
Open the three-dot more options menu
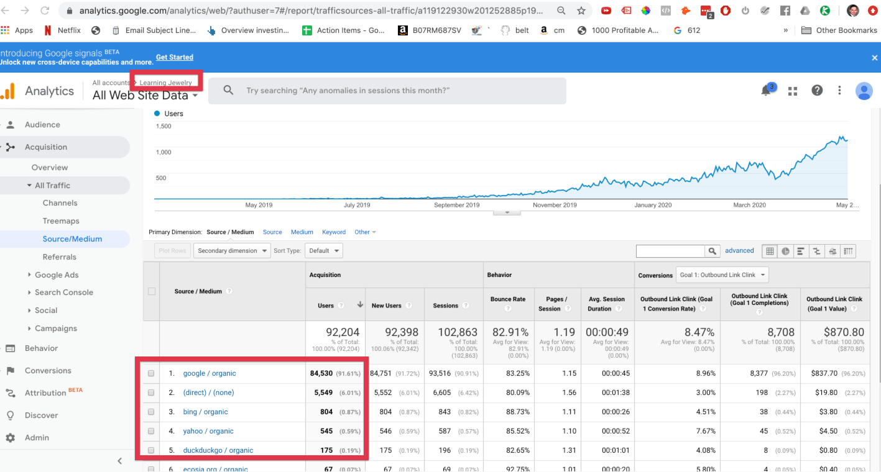pos(839,91)
